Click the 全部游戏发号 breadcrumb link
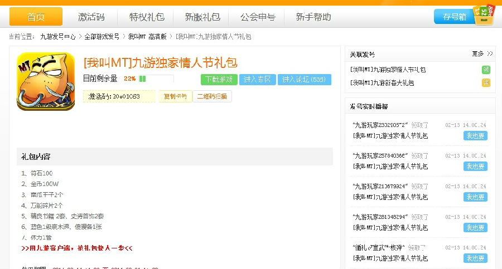502x269 pixels. (102, 37)
